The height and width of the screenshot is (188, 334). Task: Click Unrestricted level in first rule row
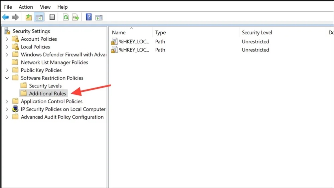tap(256, 41)
